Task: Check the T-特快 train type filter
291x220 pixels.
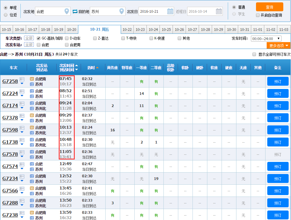Action: click(123, 39)
